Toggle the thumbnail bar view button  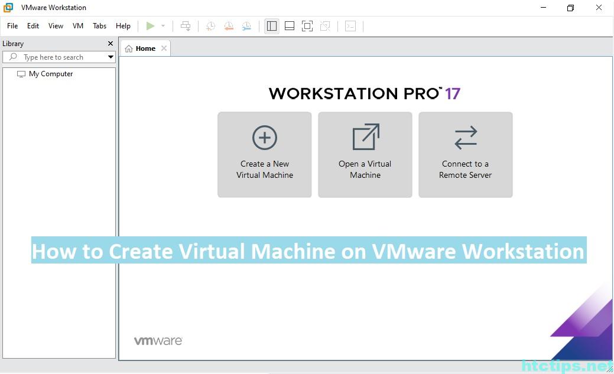tap(290, 26)
